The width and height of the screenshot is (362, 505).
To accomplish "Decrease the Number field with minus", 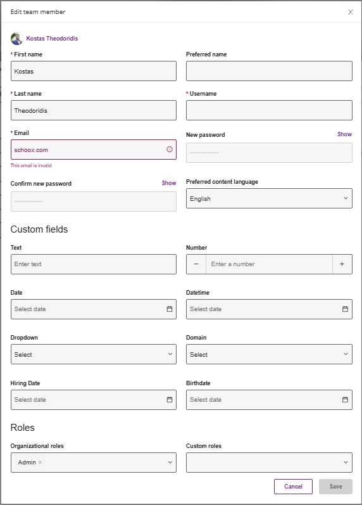I will click(x=196, y=264).
